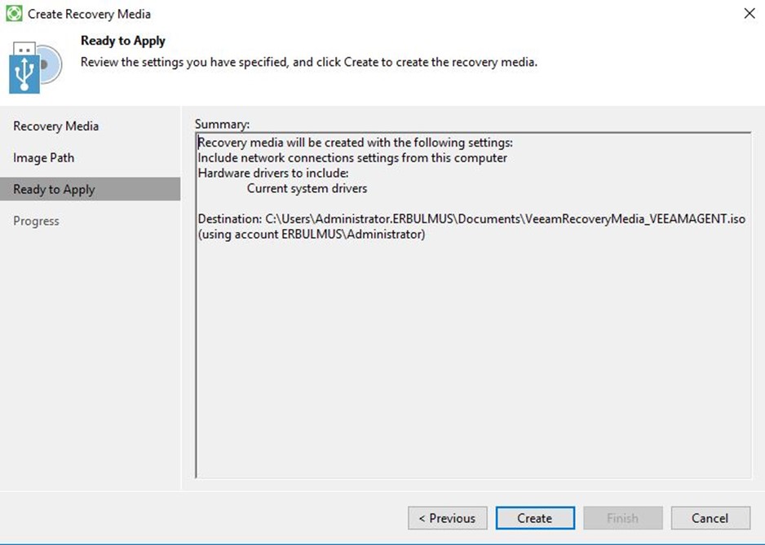Click the 'Ready to Apply' header title
765x545 pixels.
(123, 41)
